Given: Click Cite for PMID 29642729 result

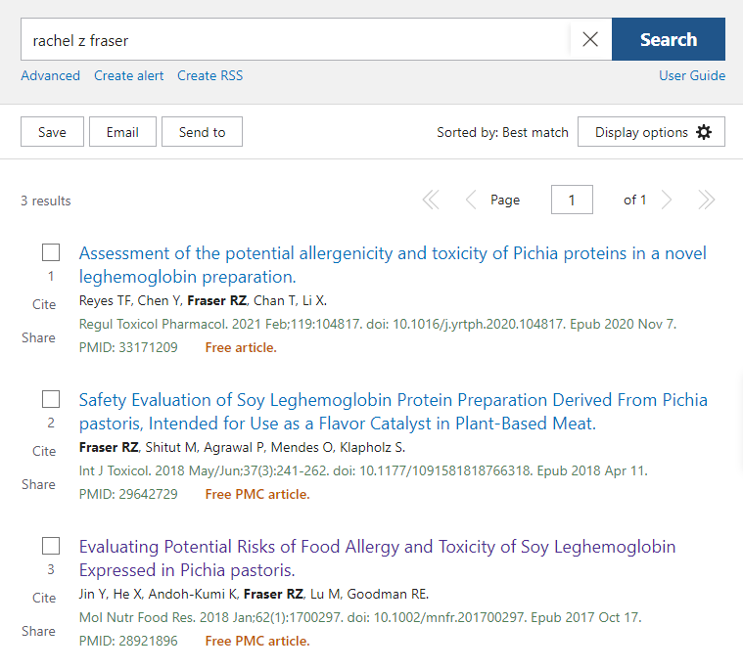Looking at the screenshot, I should tap(44, 451).
